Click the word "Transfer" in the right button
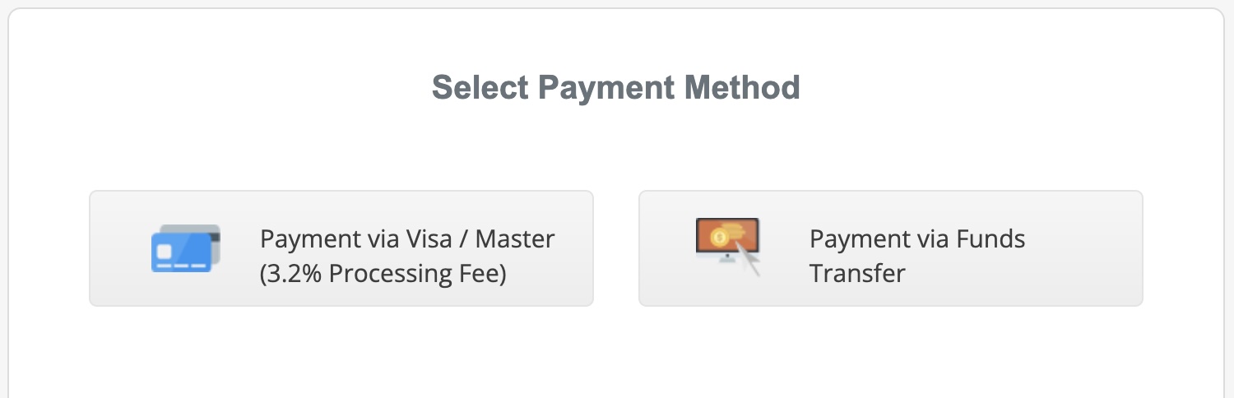The height and width of the screenshot is (398, 1234). (x=857, y=273)
